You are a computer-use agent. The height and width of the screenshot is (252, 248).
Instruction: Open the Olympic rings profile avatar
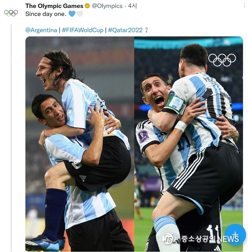11,13
